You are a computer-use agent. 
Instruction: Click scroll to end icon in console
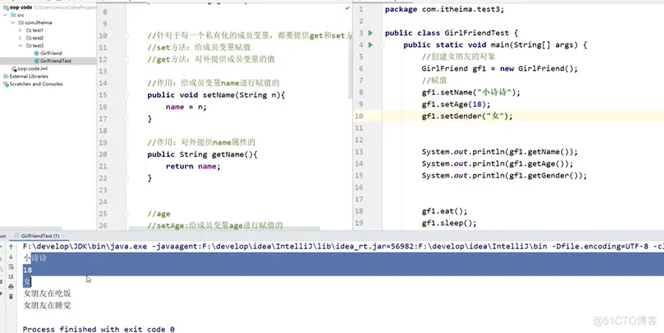click(x=11, y=277)
